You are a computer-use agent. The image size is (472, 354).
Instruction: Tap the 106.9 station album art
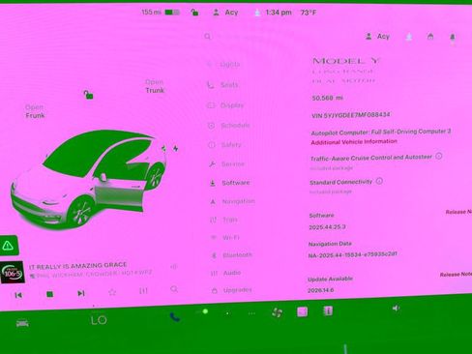pyautogui.click(x=13, y=273)
